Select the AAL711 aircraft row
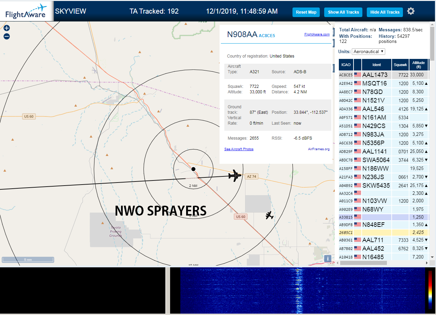This screenshot has width=436, height=315. (x=384, y=240)
